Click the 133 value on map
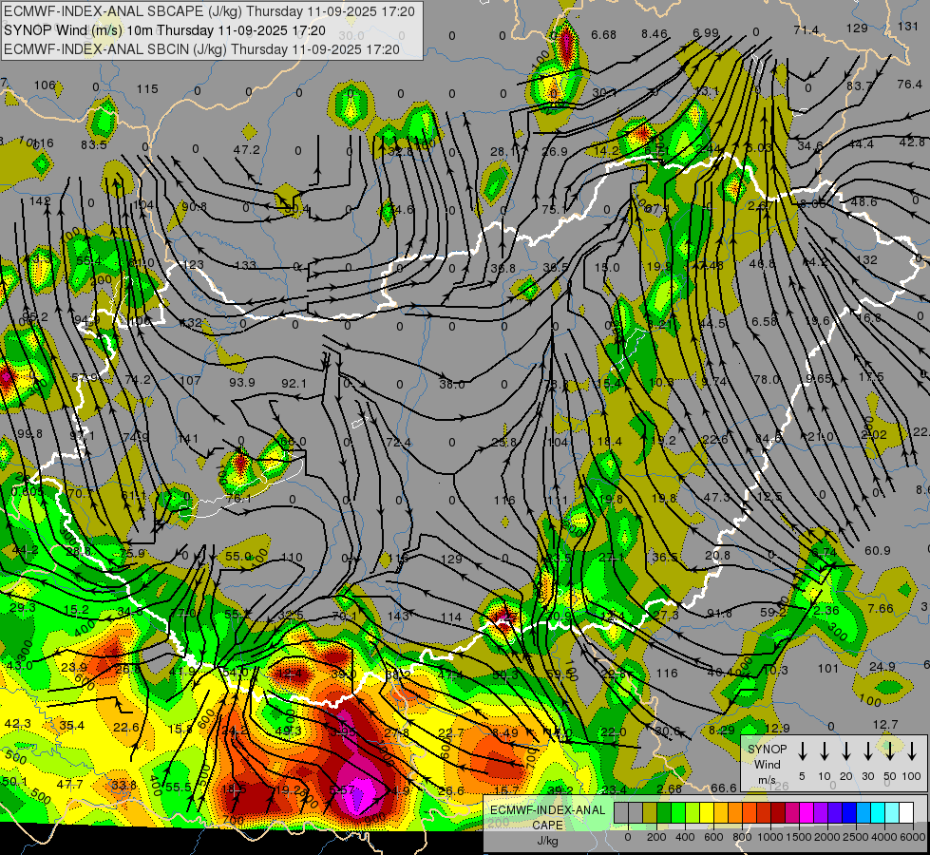 [245, 265]
